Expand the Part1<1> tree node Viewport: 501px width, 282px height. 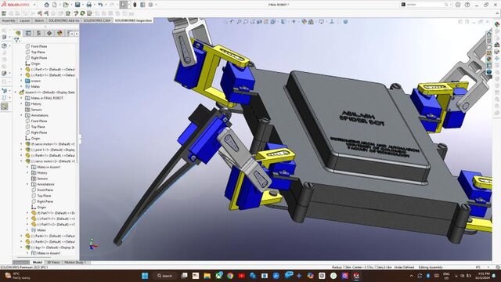coord(21,70)
